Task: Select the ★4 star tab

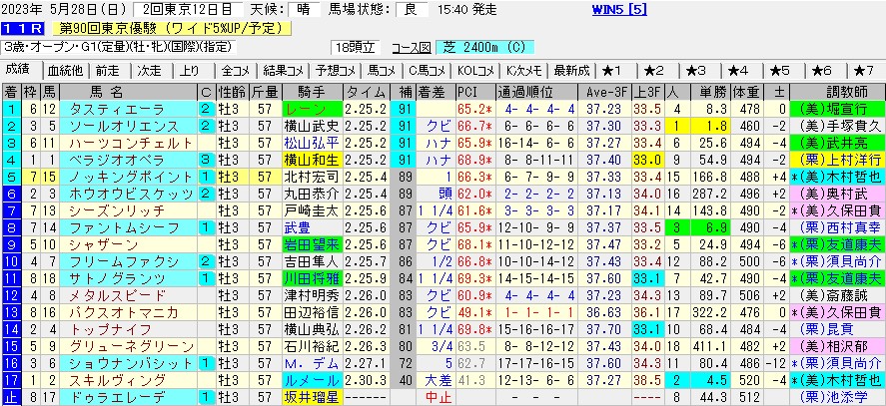Action: coord(738,71)
